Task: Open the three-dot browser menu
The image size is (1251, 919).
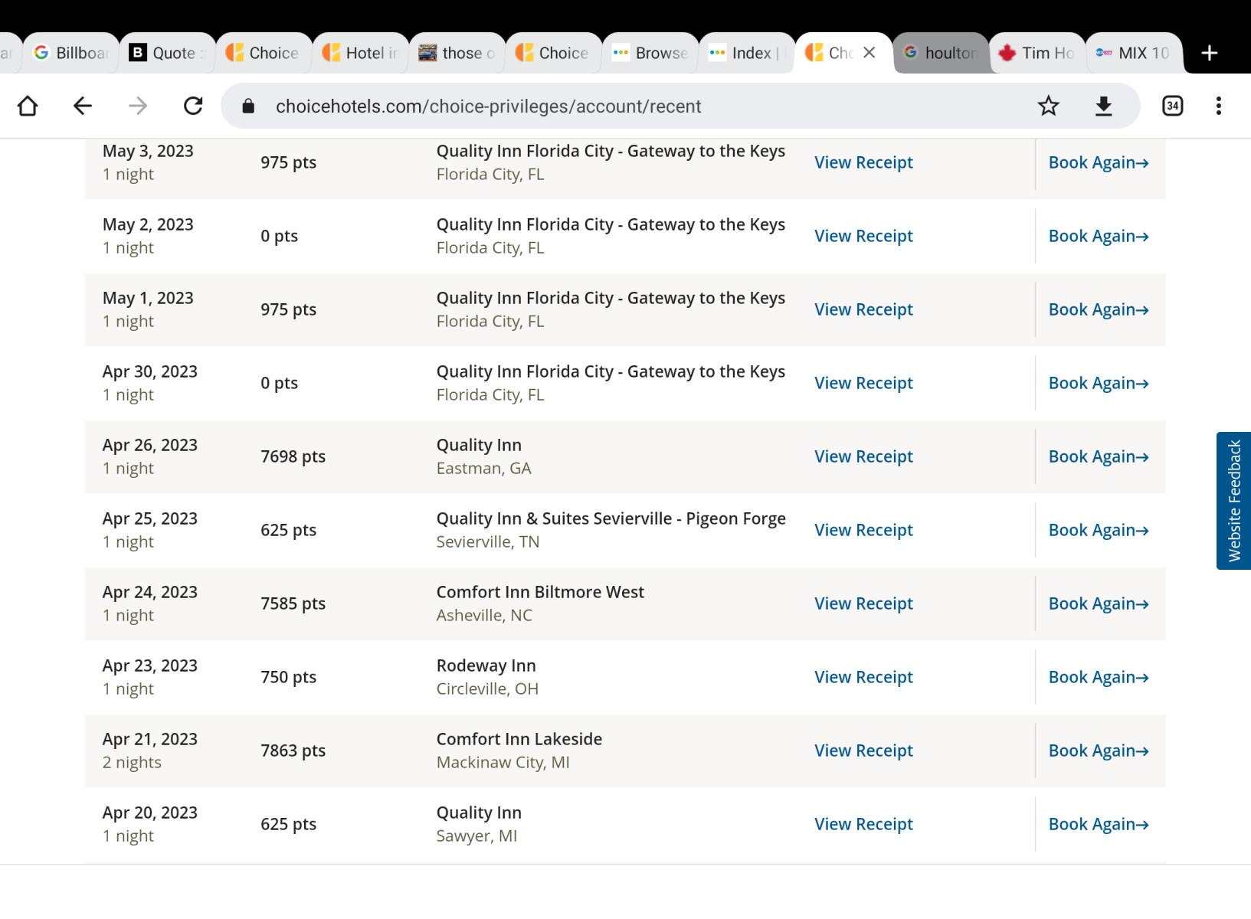Action: tap(1218, 106)
